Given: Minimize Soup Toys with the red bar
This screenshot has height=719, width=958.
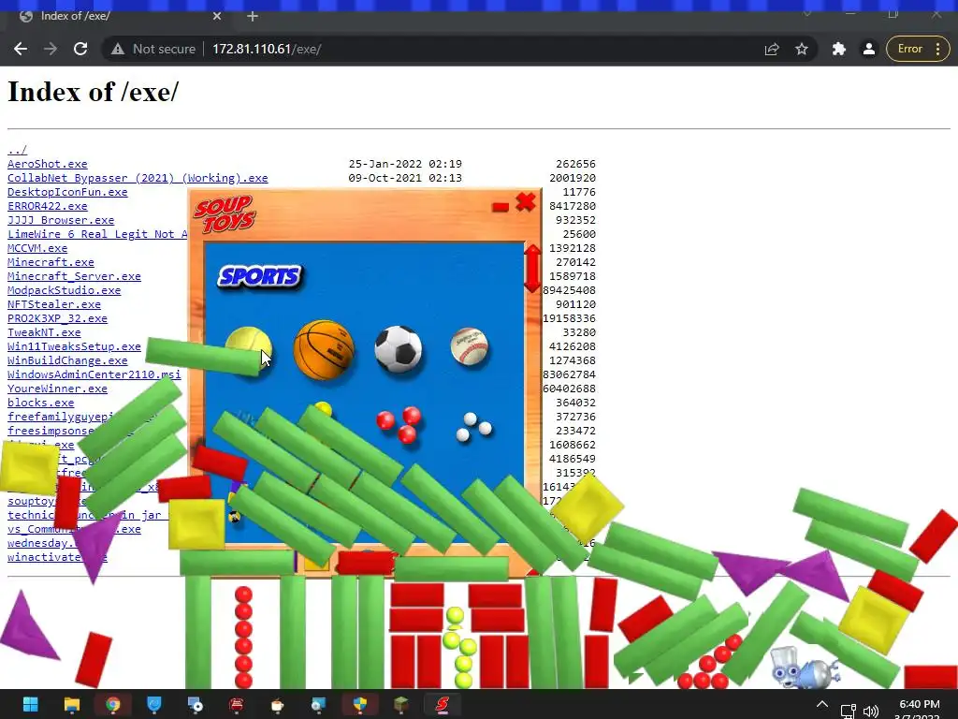Looking at the screenshot, I should point(501,207).
